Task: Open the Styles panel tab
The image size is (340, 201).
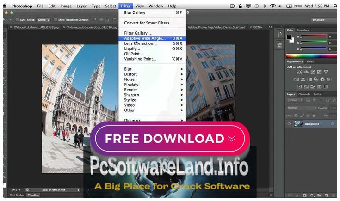Action: coord(310,61)
